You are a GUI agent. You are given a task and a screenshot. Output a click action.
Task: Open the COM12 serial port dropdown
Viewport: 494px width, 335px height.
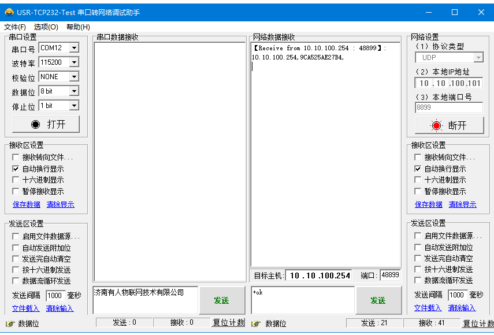[74, 48]
